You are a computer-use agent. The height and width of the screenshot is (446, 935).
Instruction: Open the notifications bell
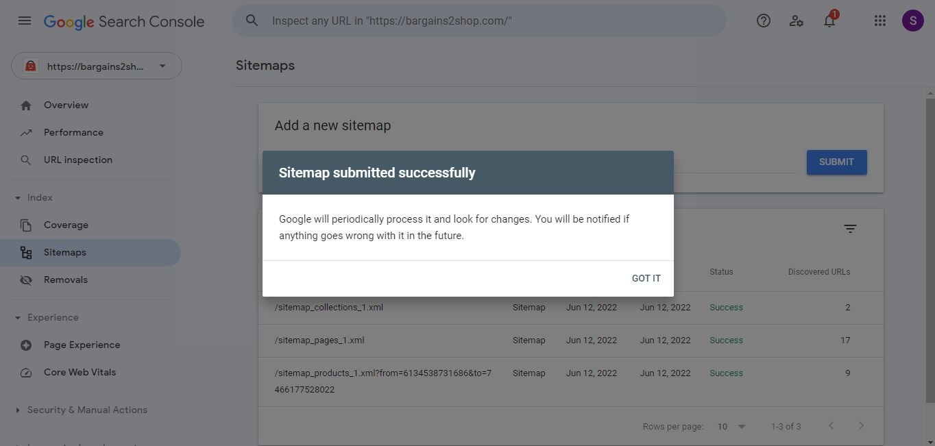(829, 21)
